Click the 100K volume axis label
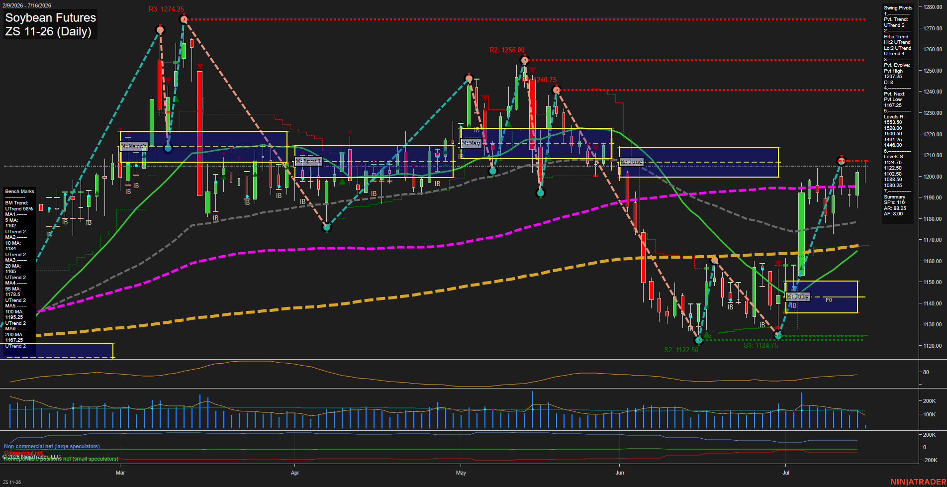947x487 pixels. coord(929,414)
